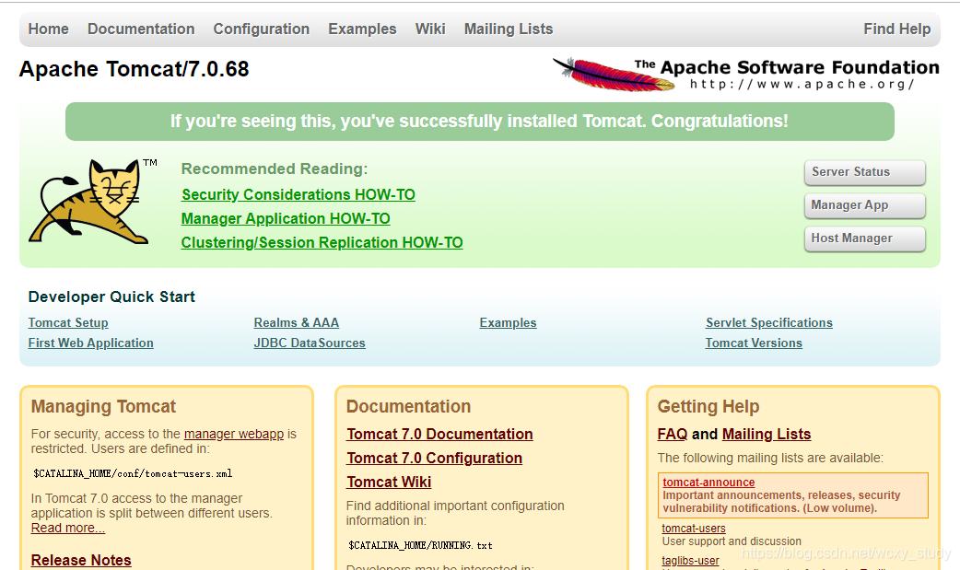Click the Apache Software Foundation text

coord(787,67)
